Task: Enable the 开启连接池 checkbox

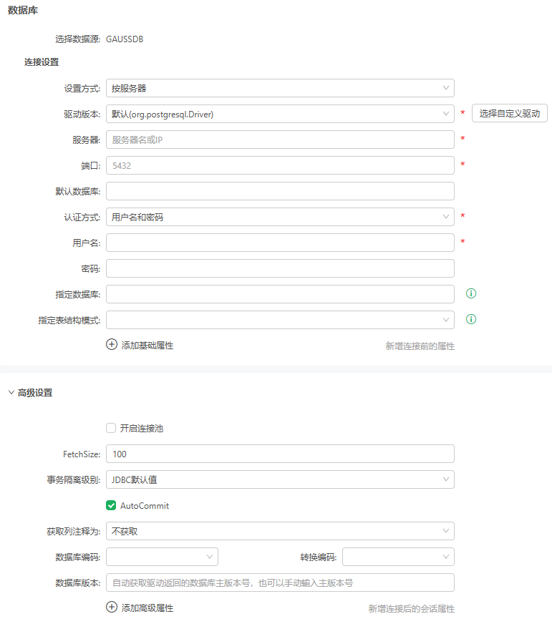Action: 111,428
